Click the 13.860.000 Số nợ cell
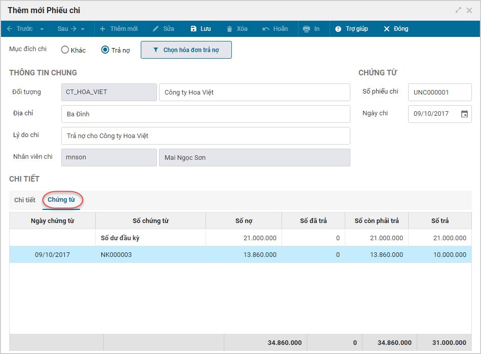The image size is (481, 354). point(244,255)
